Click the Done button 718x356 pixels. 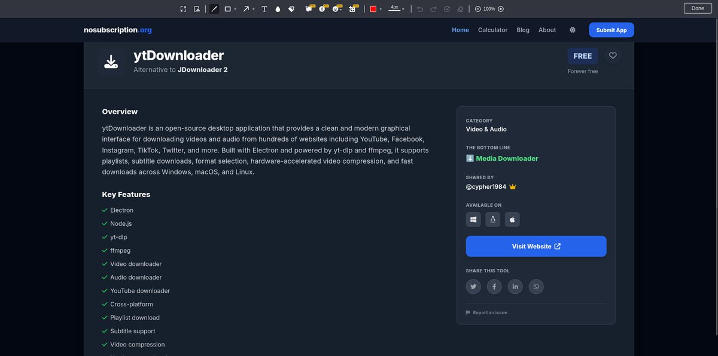pyautogui.click(x=698, y=8)
